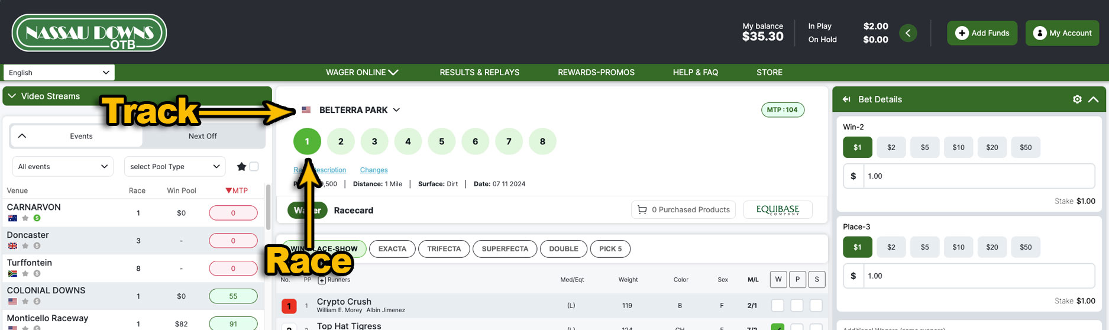Screen dimensions: 1109x330
Task: Visit the STORE menu item
Action: coord(769,72)
